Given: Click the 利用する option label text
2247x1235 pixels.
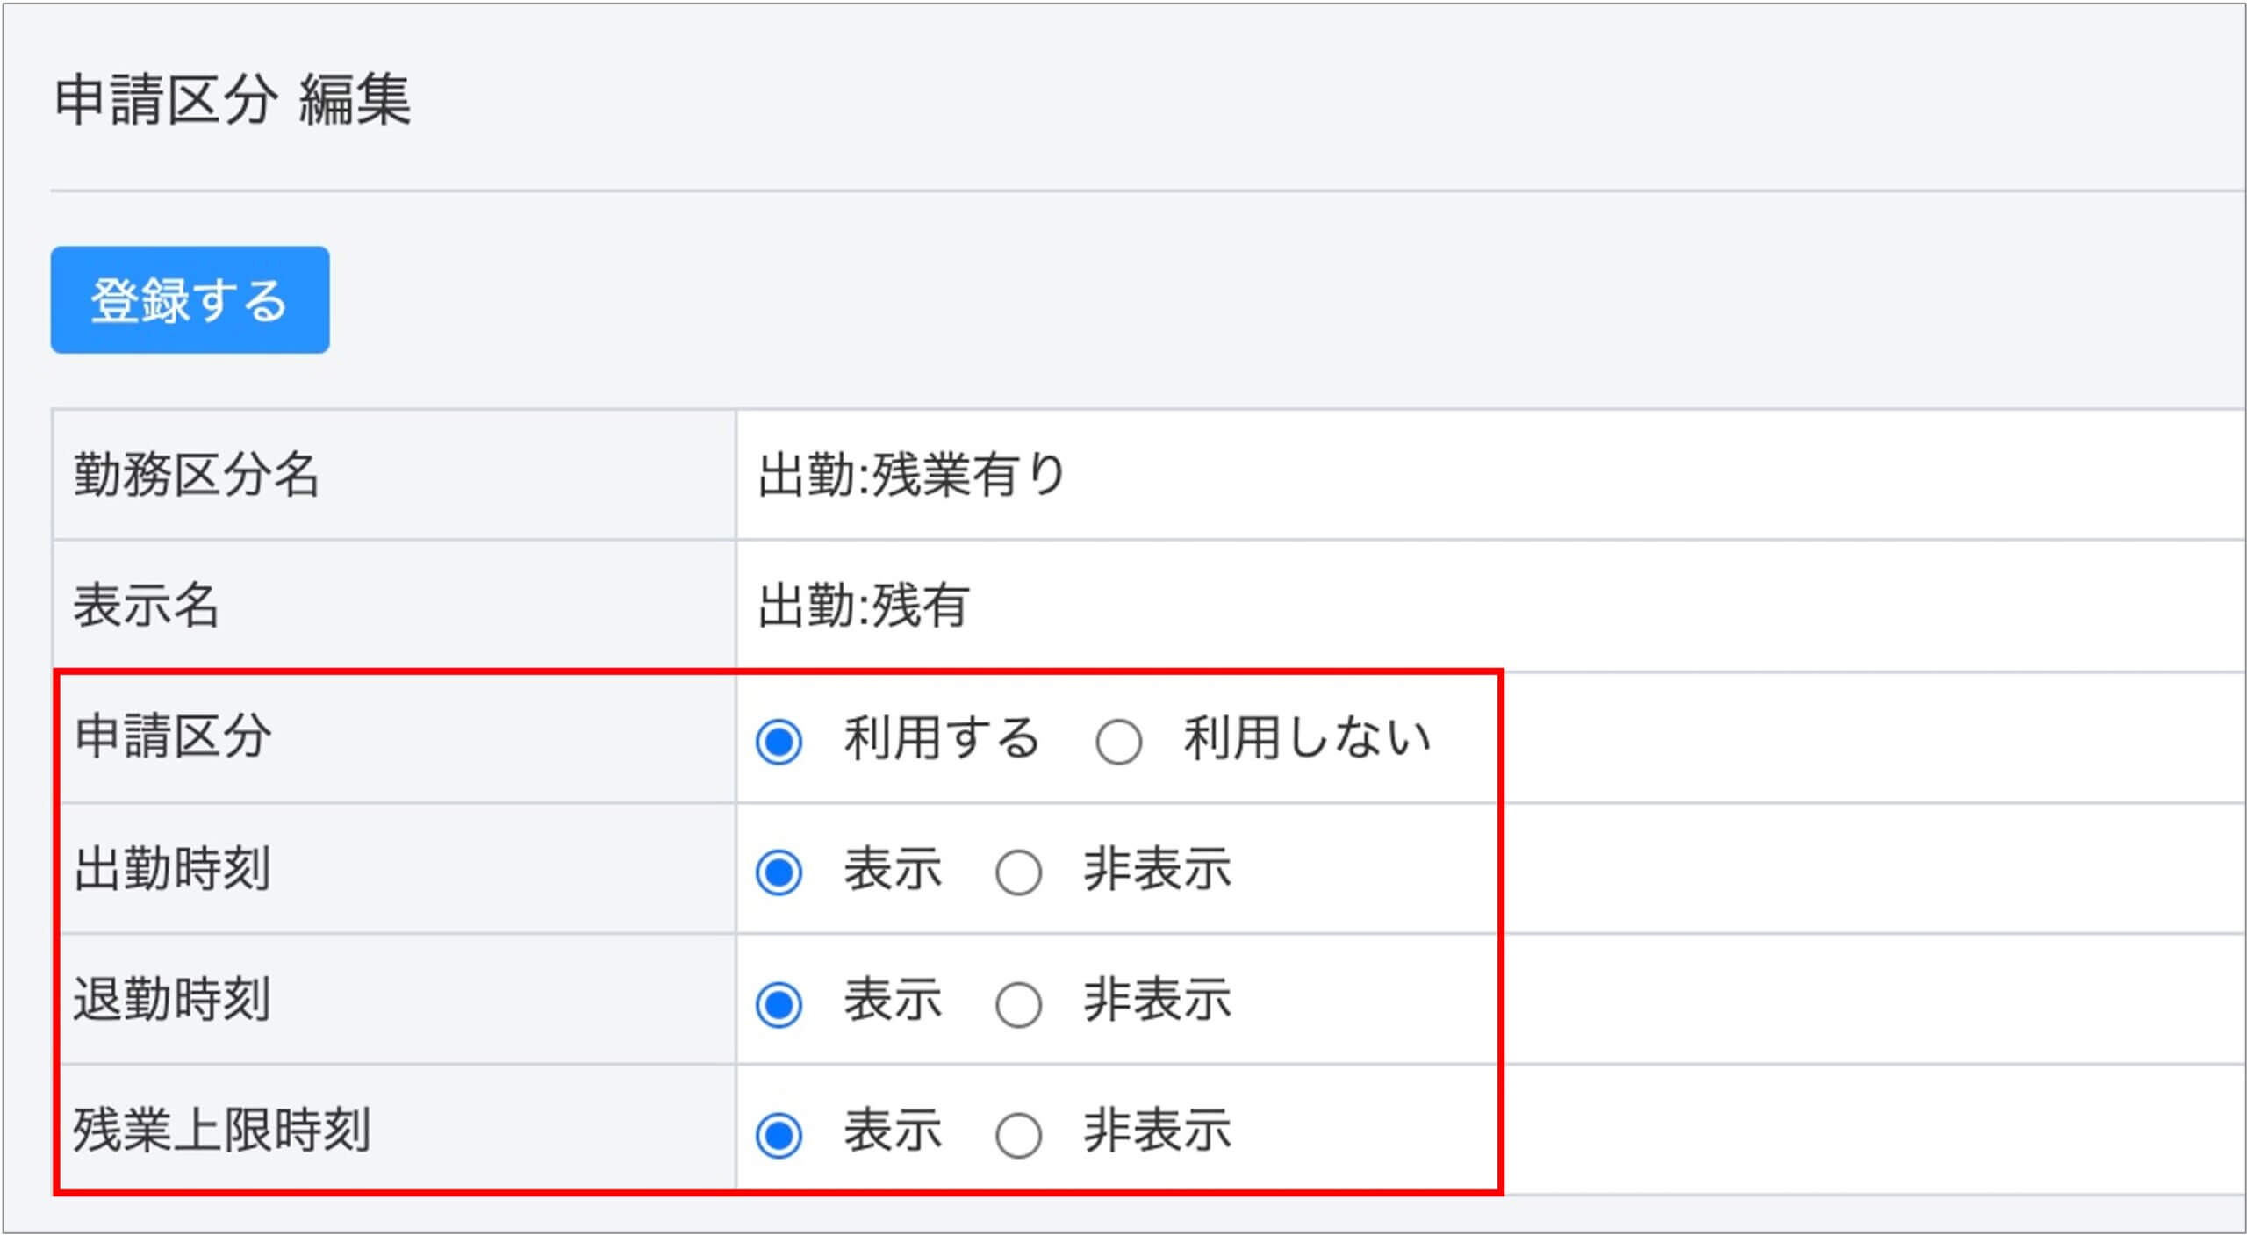Looking at the screenshot, I should point(941,737).
